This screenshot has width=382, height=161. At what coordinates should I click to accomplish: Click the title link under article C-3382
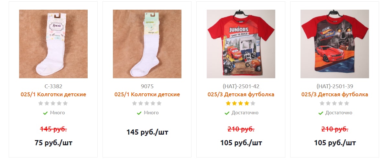(53, 95)
